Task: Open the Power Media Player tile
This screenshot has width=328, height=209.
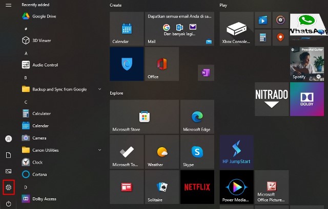Action: point(237,187)
